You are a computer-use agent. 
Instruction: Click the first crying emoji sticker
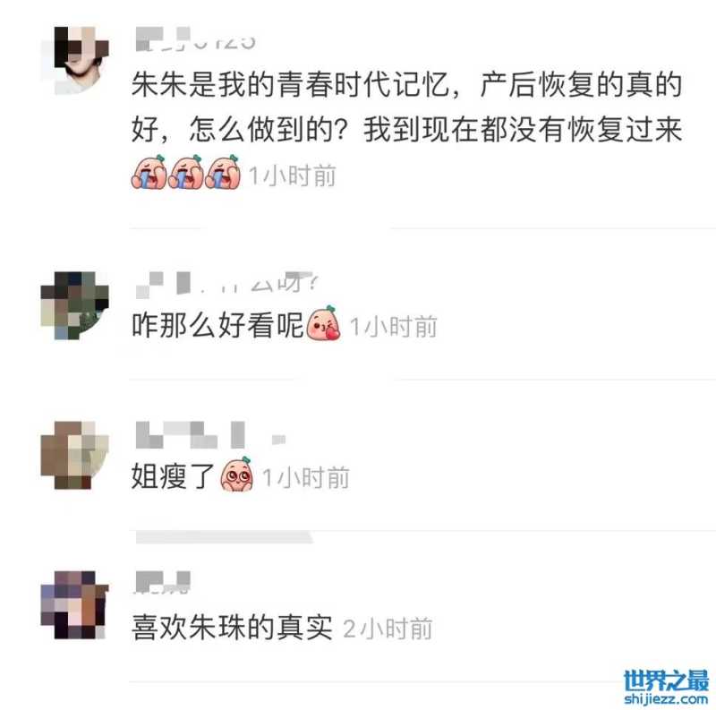click(149, 172)
